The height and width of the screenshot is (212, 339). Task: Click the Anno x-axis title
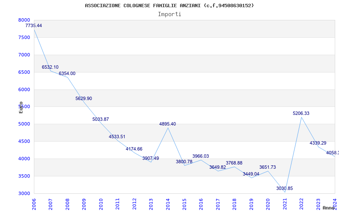(328, 208)
